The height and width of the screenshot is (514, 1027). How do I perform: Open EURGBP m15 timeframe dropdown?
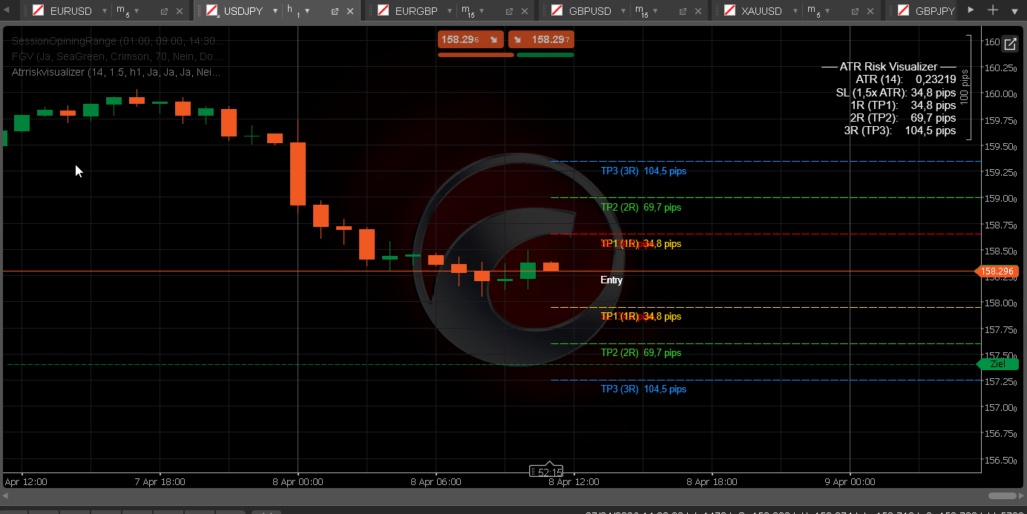[483, 11]
